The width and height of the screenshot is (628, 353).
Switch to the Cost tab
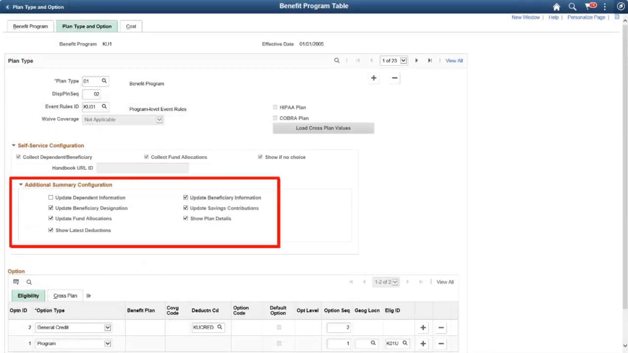[131, 26]
